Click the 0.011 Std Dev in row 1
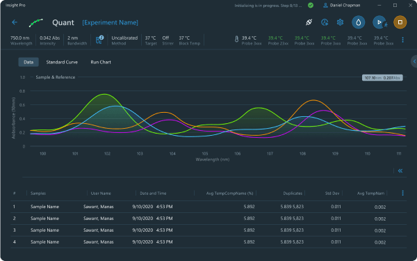 coord(336,207)
